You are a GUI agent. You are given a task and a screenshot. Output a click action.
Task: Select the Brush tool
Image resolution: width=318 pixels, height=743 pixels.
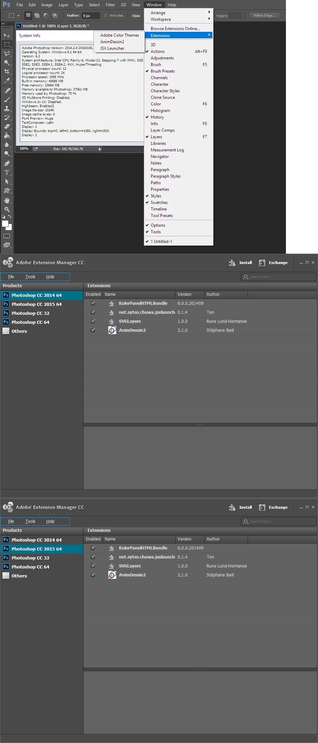7,100
